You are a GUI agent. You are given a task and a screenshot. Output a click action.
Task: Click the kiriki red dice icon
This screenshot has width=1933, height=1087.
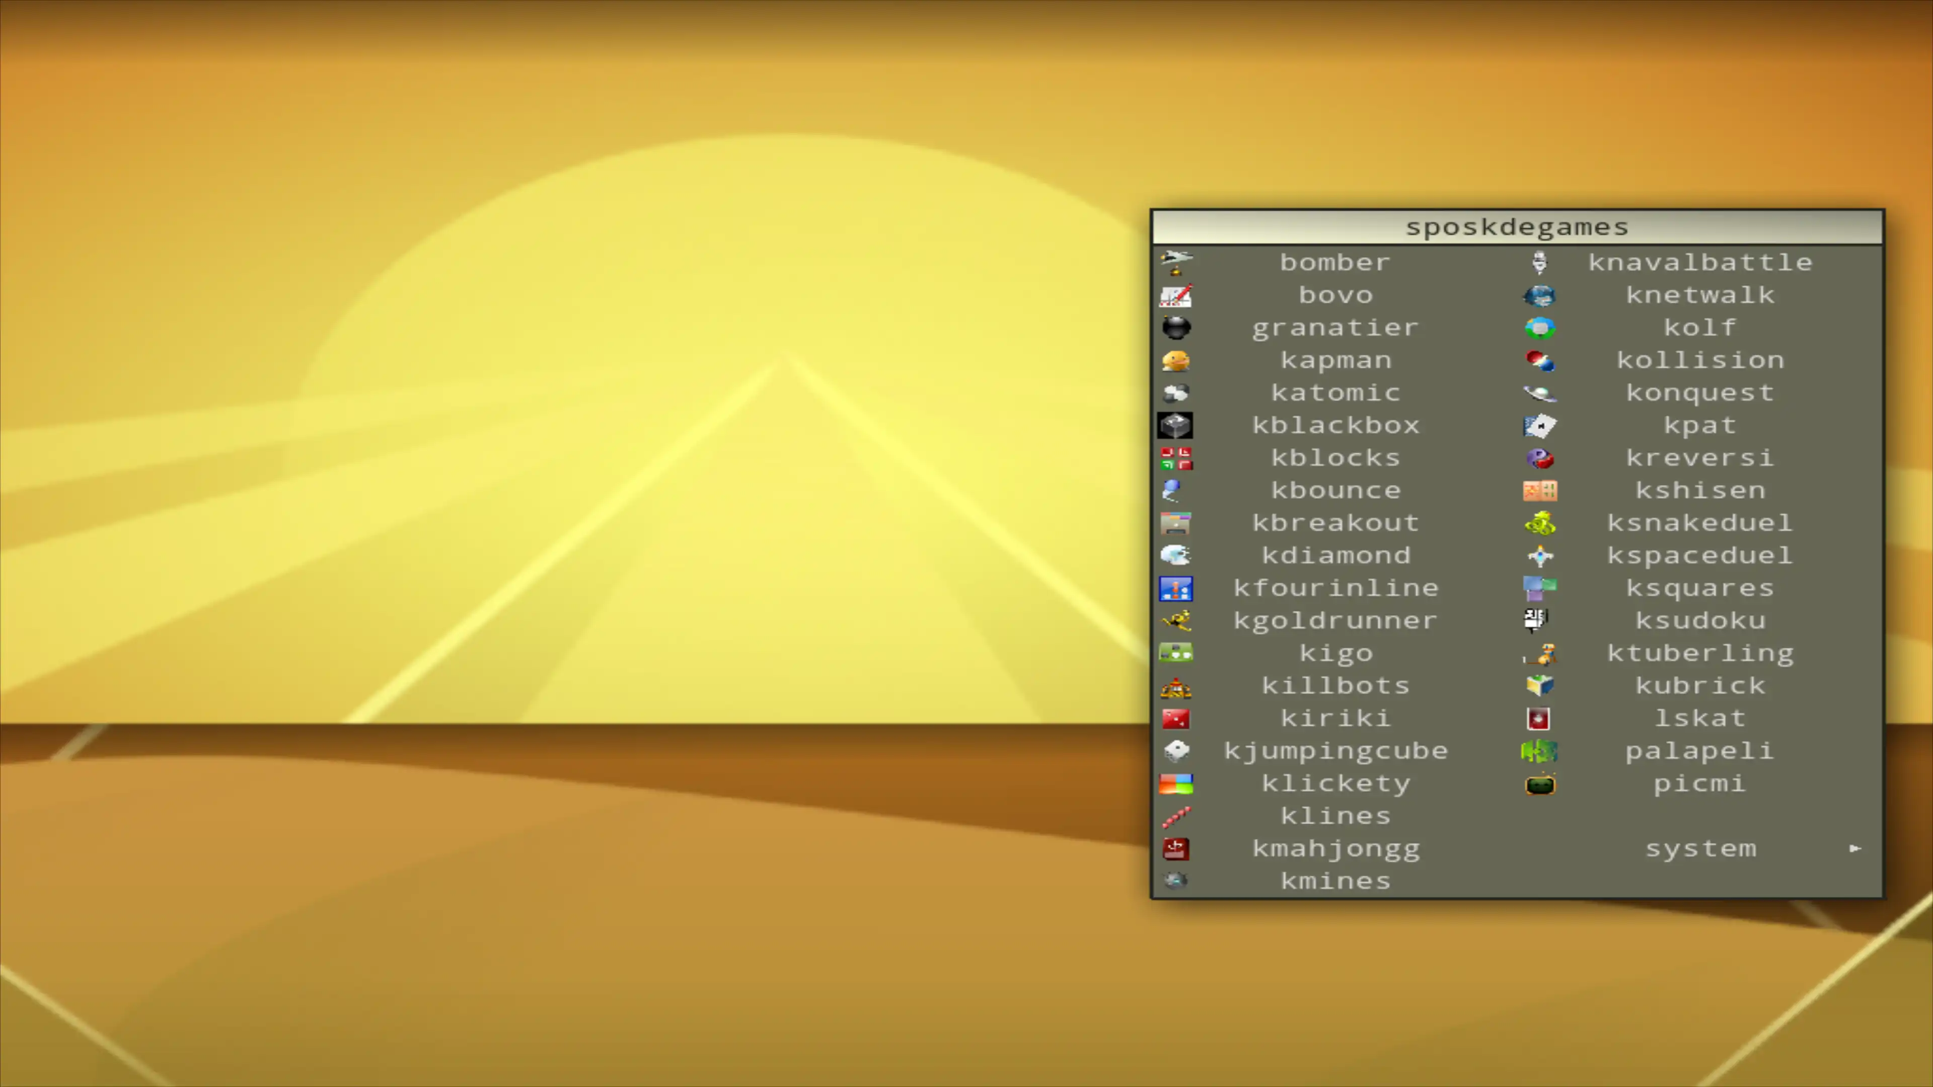(x=1176, y=719)
